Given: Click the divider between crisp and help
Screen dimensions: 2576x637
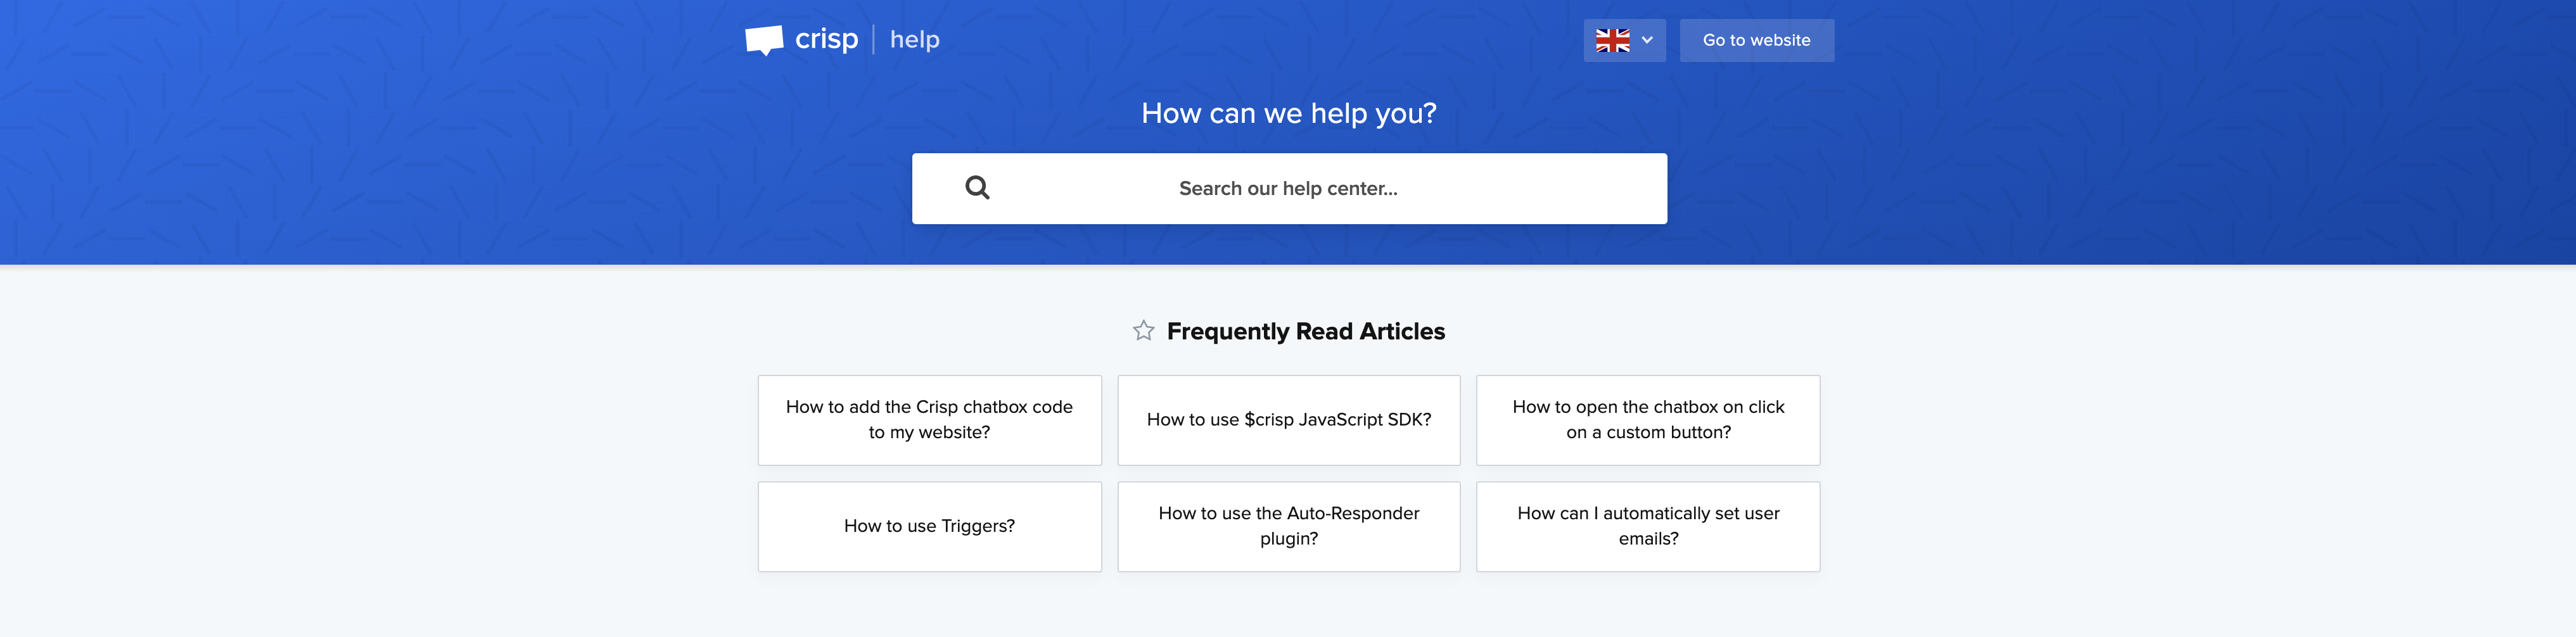Looking at the screenshot, I should [874, 40].
